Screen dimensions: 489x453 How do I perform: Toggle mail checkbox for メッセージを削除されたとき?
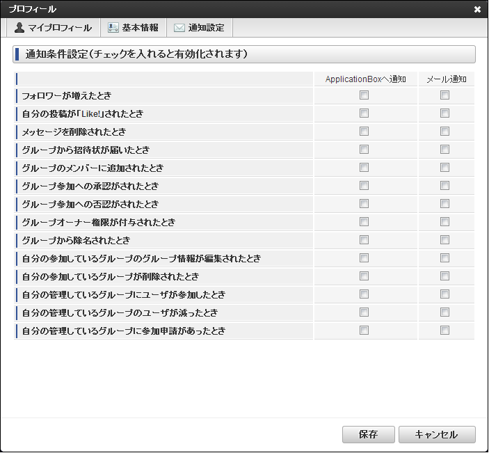444,131
